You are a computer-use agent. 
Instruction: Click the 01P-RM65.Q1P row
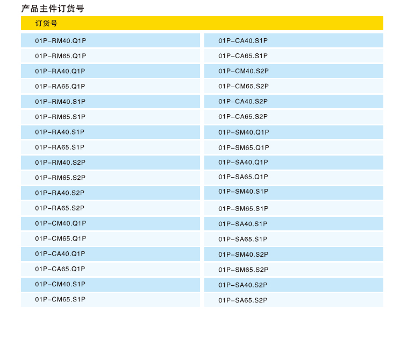point(61,56)
